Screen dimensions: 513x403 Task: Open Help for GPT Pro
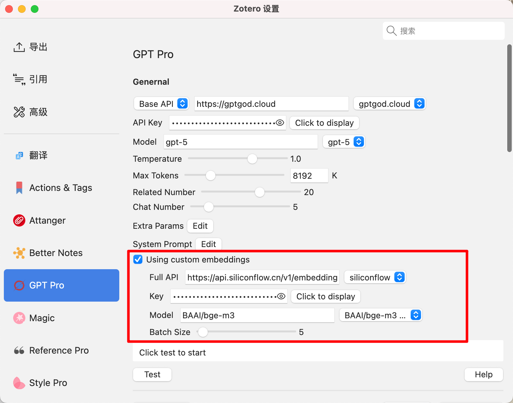click(x=484, y=374)
